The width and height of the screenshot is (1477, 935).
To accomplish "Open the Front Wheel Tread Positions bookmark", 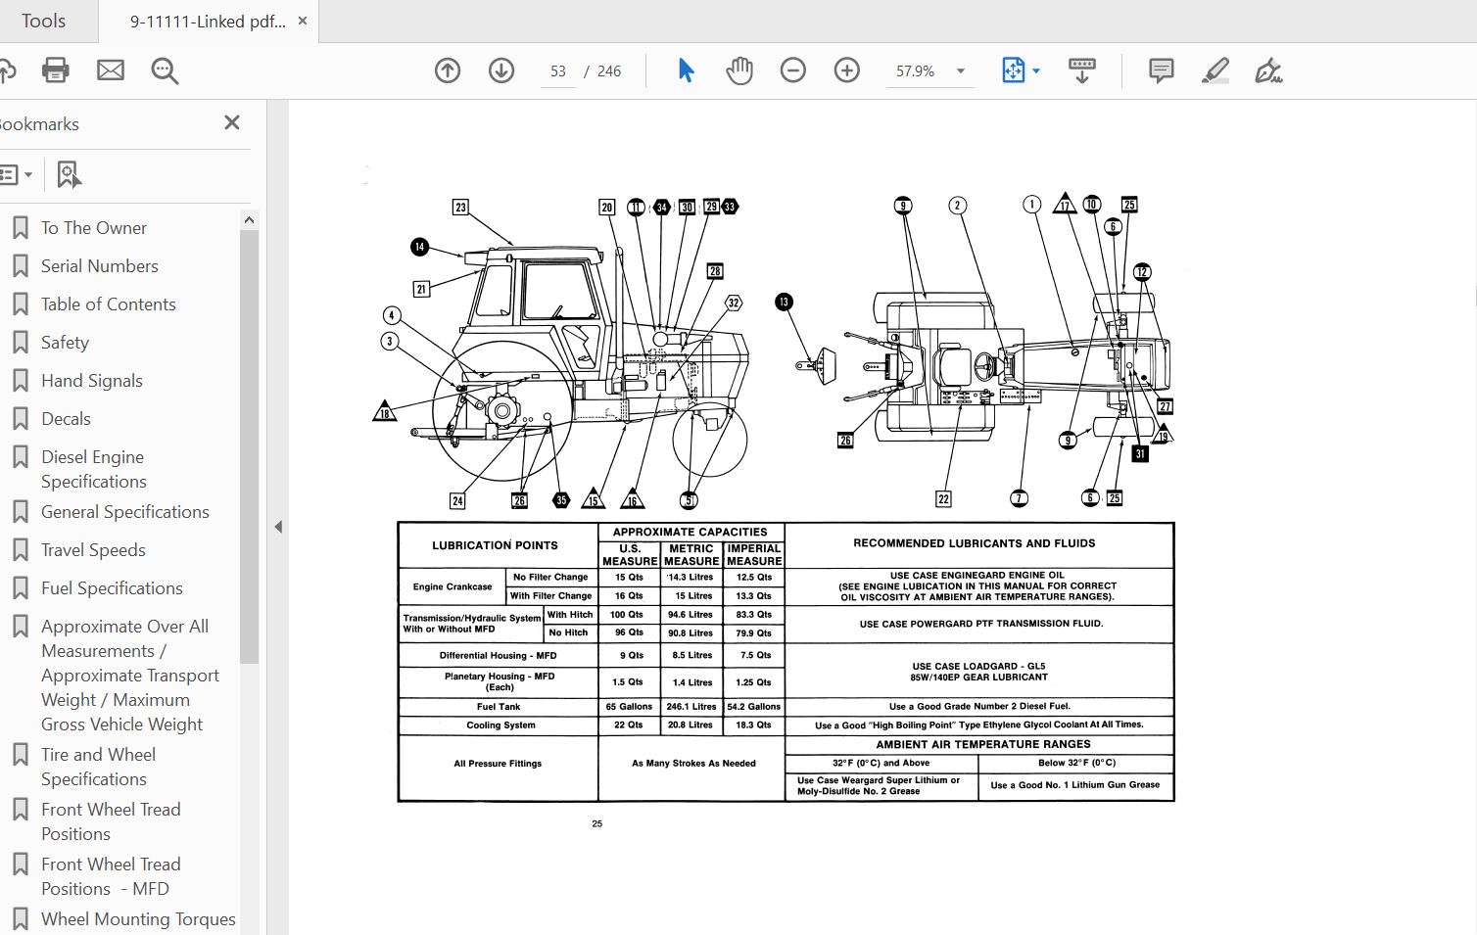I will pyautogui.click(x=111, y=821).
